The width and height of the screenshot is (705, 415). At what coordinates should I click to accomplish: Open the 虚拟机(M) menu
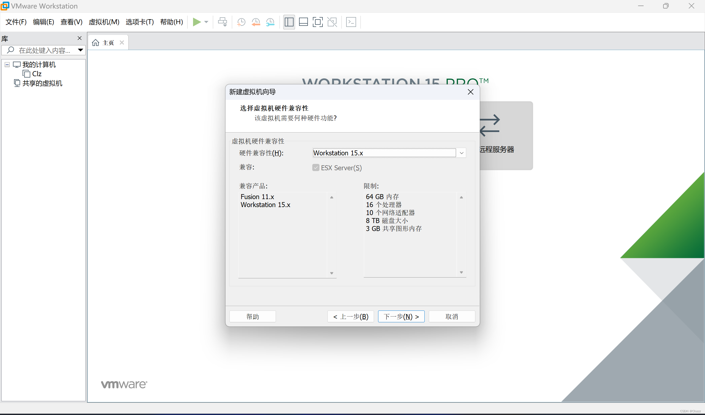pyautogui.click(x=104, y=22)
